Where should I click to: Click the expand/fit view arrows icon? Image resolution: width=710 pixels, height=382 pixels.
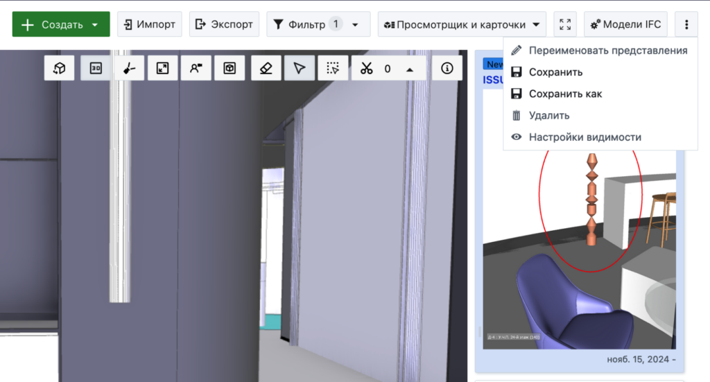(162, 68)
